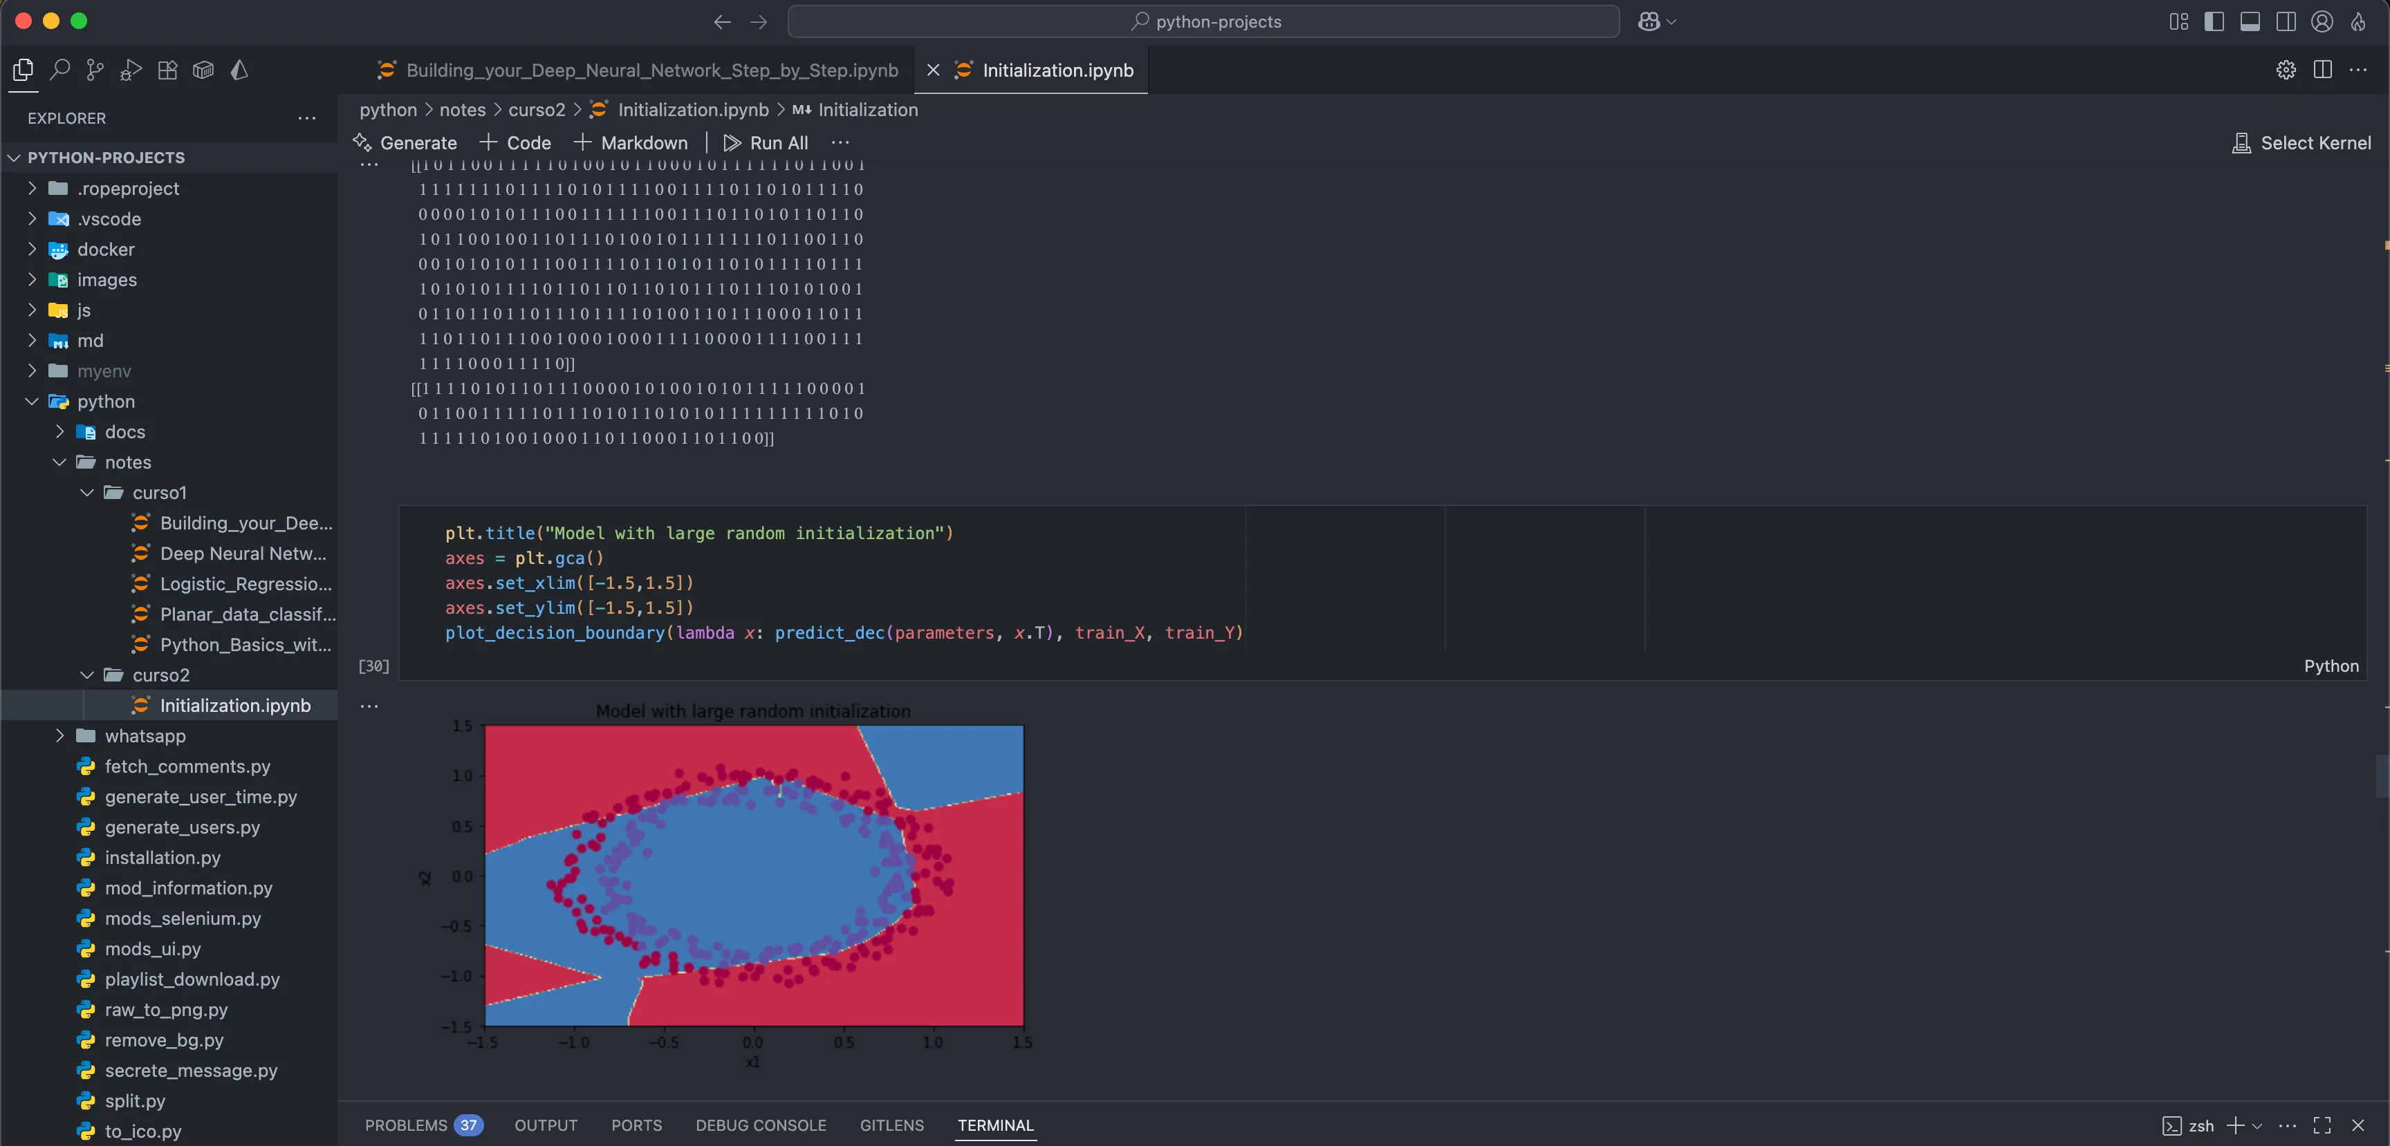2390x1146 pixels.
Task: Click Run All in the notebook toolbar
Action: (766, 143)
